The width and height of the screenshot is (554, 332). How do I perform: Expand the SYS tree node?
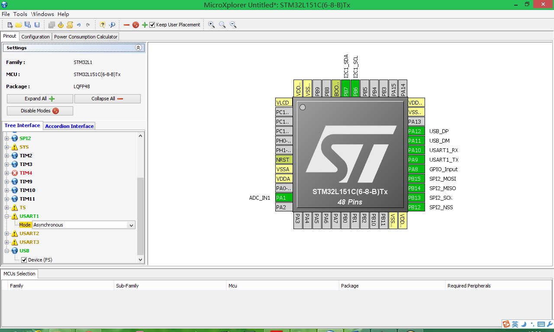click(7, 147)
